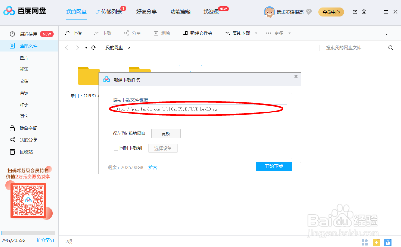Screen dimensions: 401x247
Task: Open the 好友分享 tab
Action: tap(146, 12)
